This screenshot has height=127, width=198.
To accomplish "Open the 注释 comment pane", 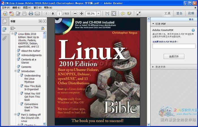I will coord(191,13).
